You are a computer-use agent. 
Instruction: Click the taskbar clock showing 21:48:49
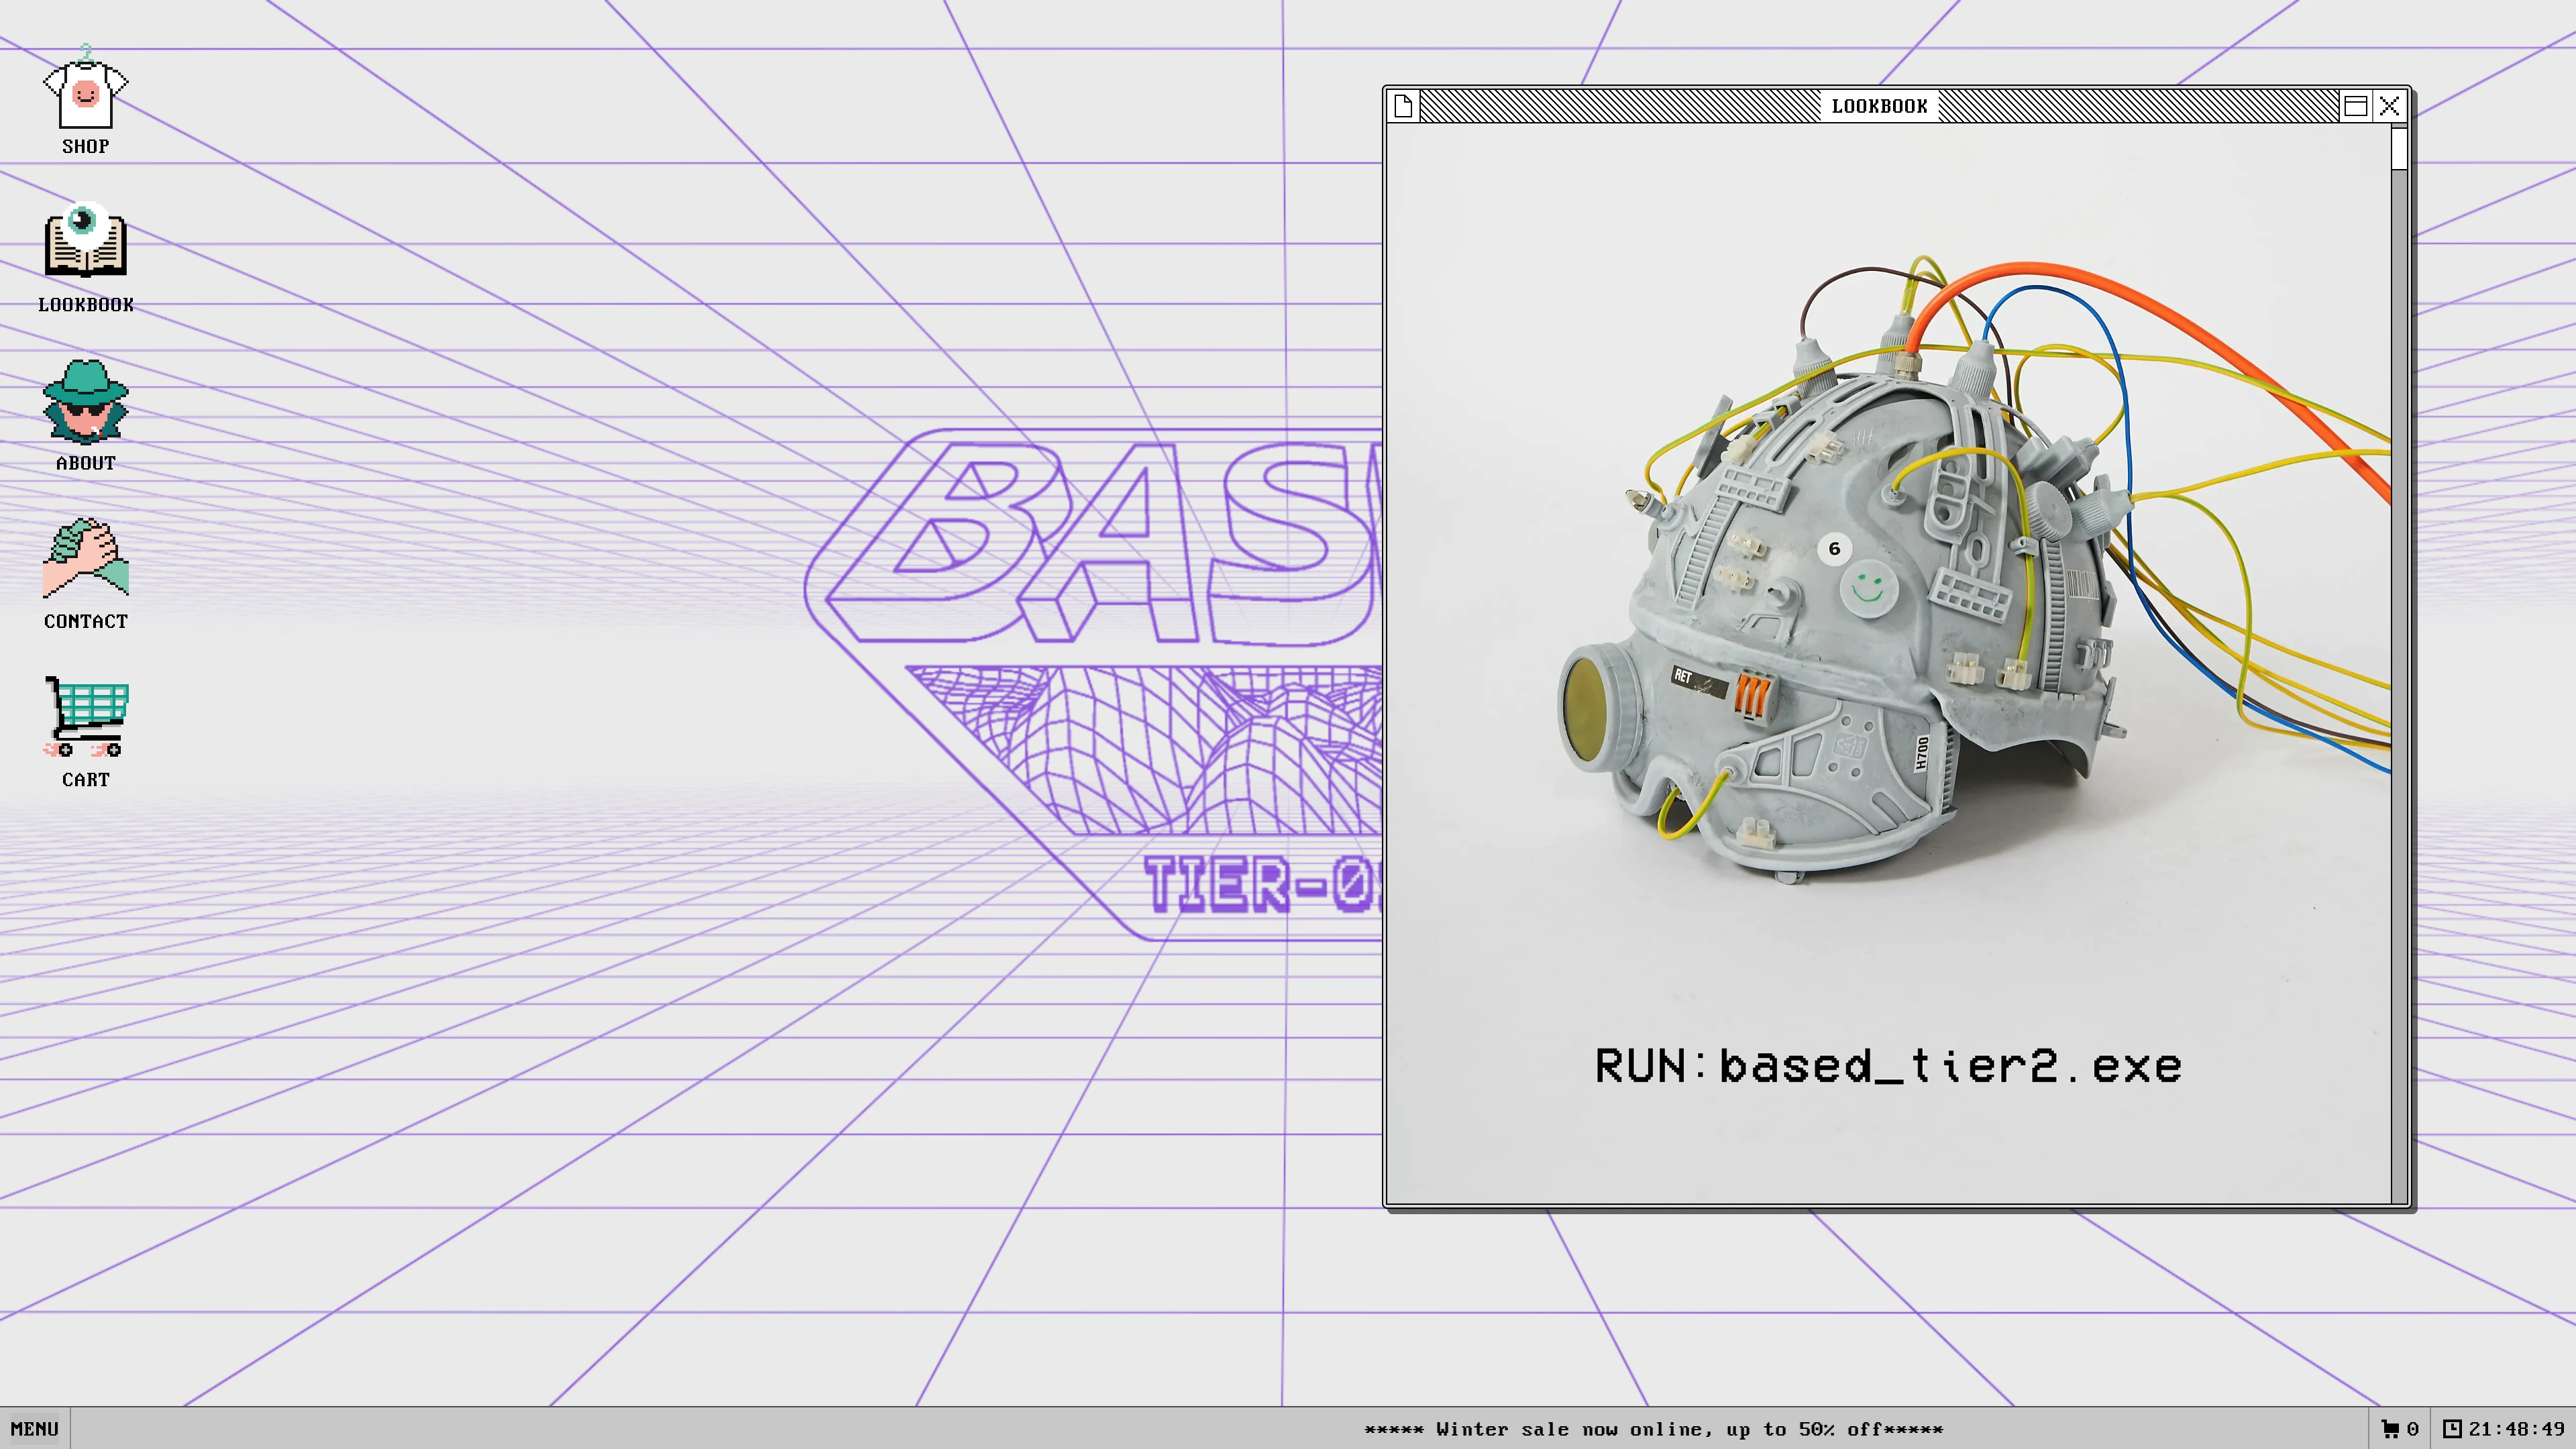[x=2505, y=1429]
